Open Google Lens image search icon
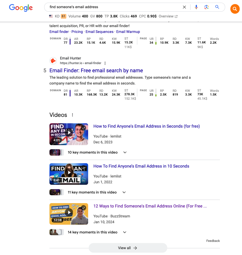Image resolution: width=242 pixels, height=255 pixels. click(x=206, y=7)
